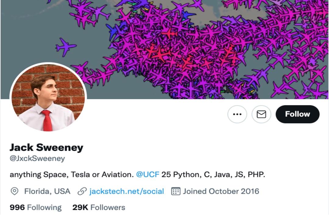This screenshot has height=219, width=329.
Task: Click the "25" after @UCF in bio
Action: 166,175
